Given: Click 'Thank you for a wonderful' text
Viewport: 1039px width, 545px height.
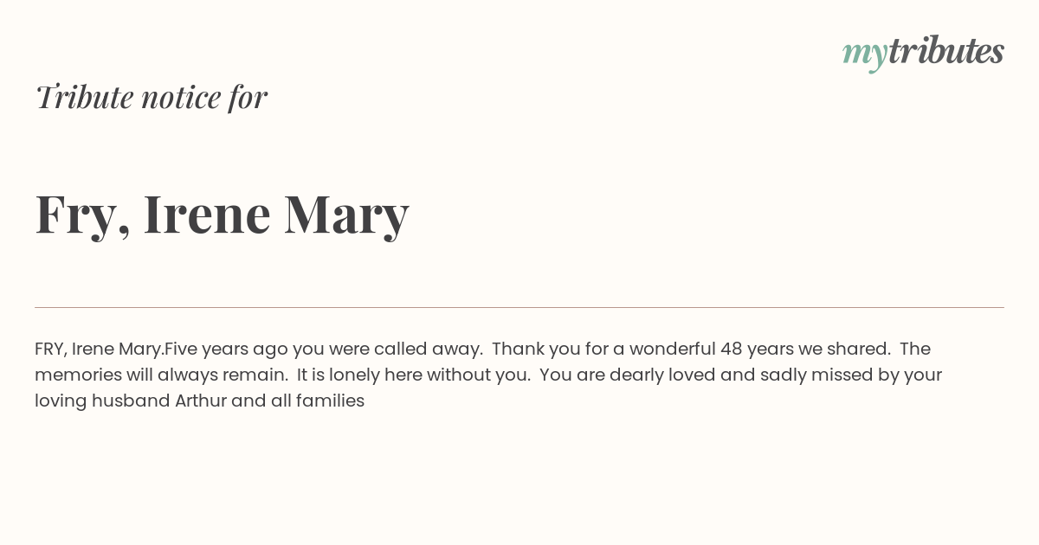Looking at the screenshot, I should (603, 349).
